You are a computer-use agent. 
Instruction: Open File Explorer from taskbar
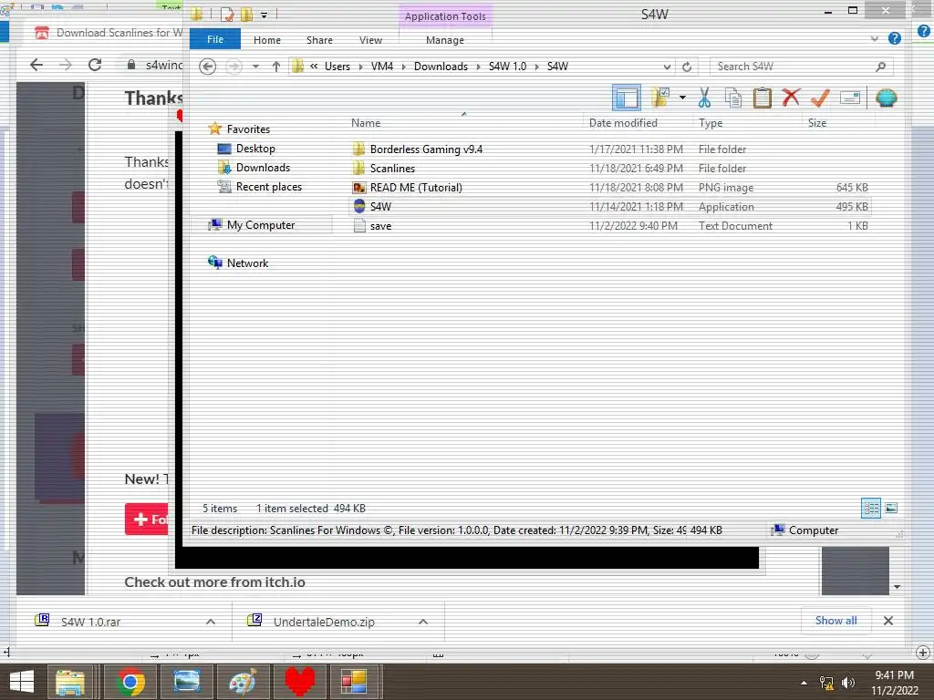70,682
